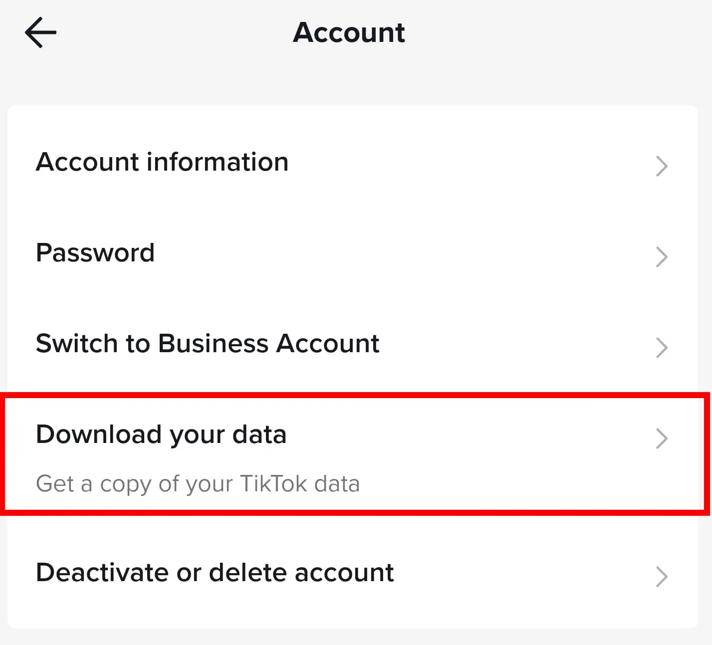Click the 'Get a copy of your TikTok data' subtitle
The height and width of the screenshot is (645, 712).
[x=198, y=484]
